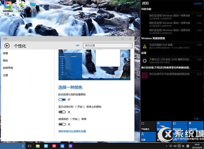
Task: Open the 你已安装可打开此类型链接的新应用 notification
Action: pos(171,75)
